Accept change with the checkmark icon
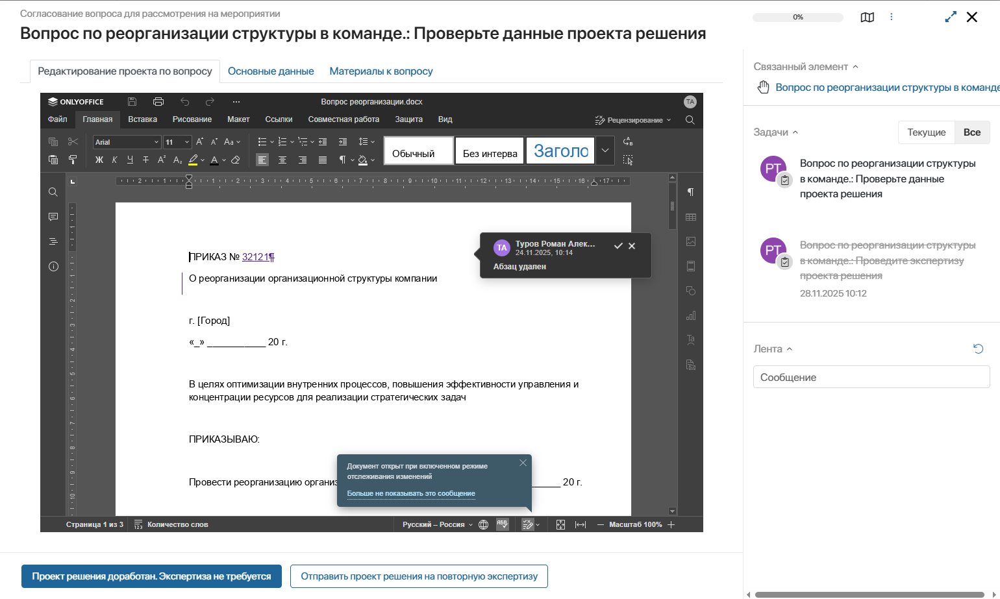 618,246
